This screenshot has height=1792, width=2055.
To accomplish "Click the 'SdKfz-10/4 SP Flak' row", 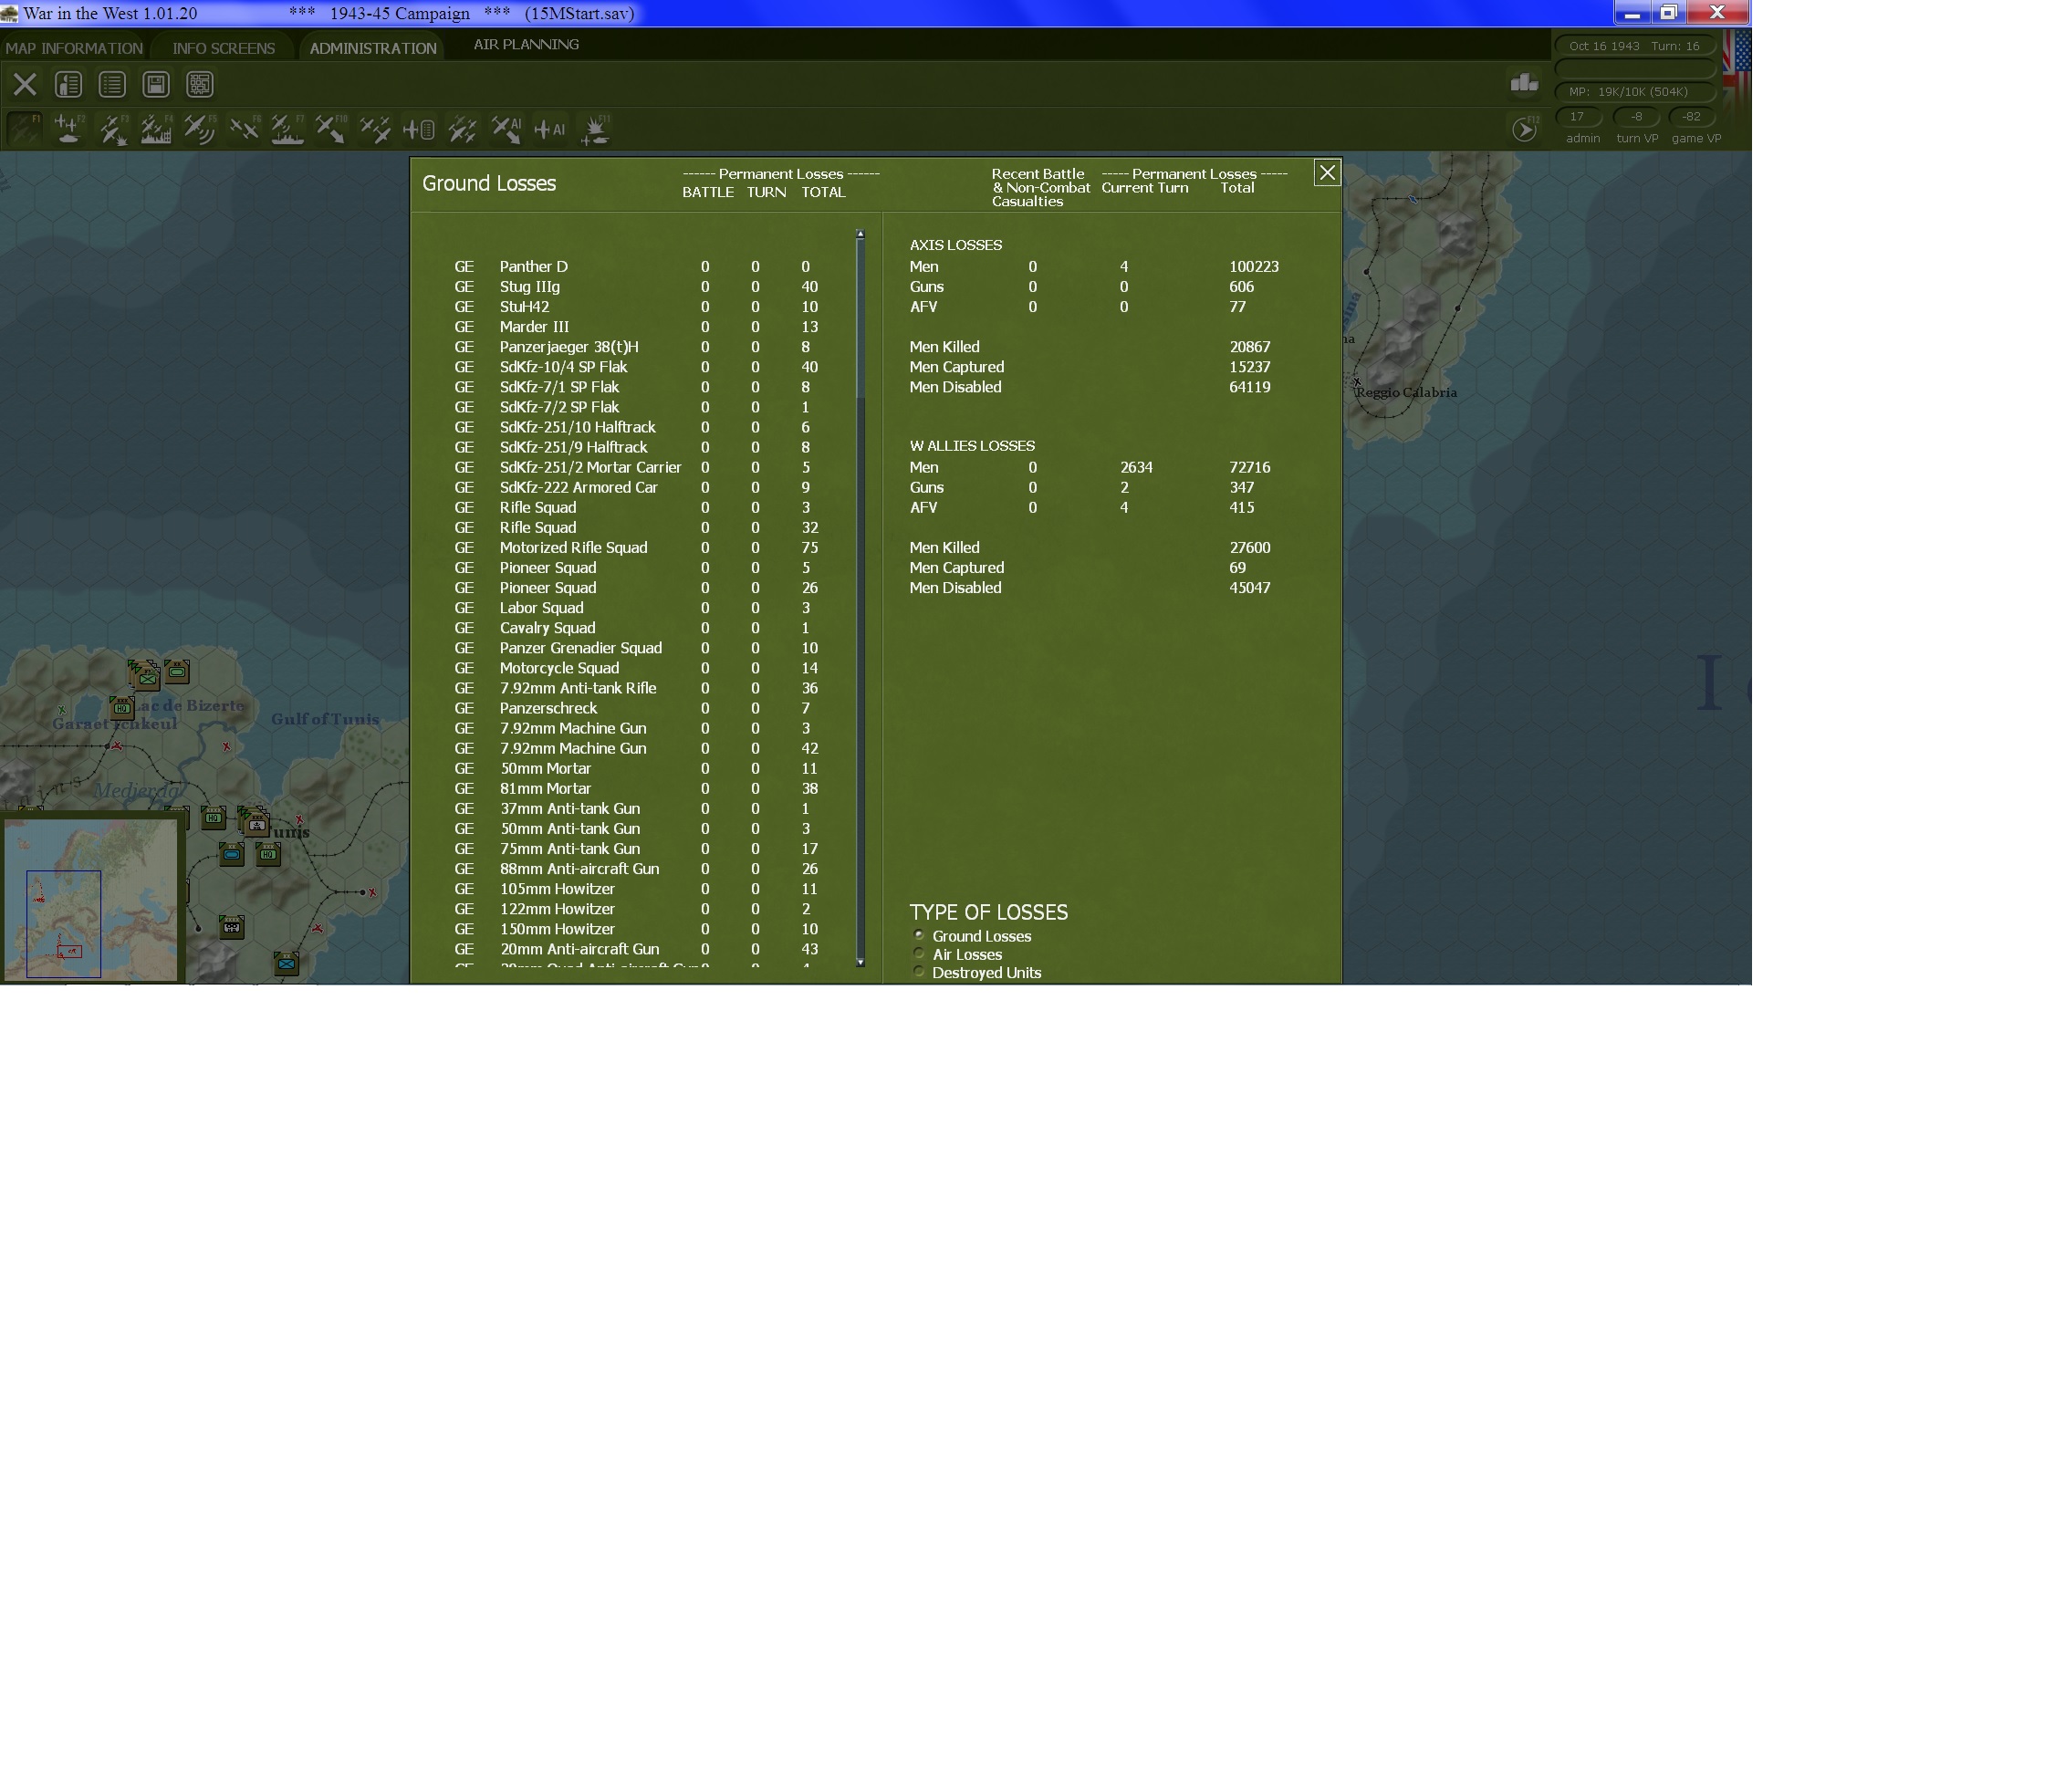I will click(636, 367).
